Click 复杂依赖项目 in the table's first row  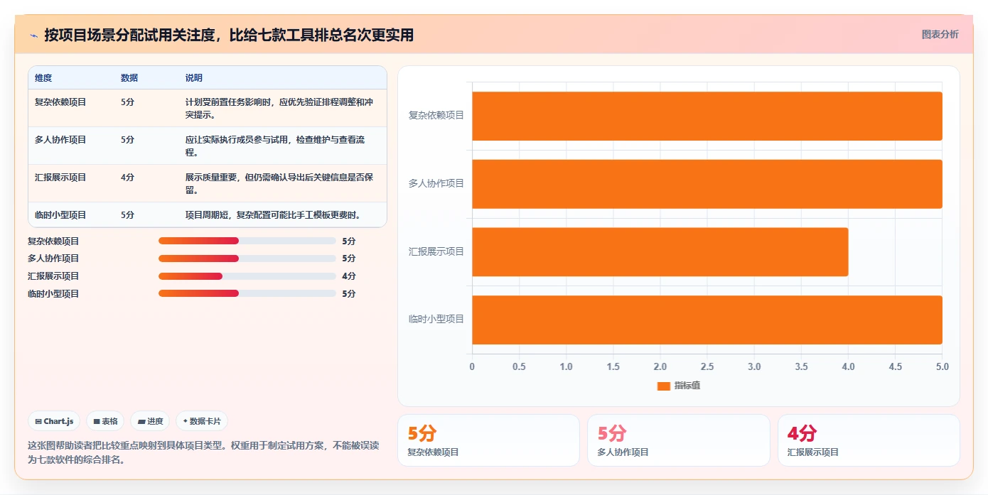coord(60,102)
